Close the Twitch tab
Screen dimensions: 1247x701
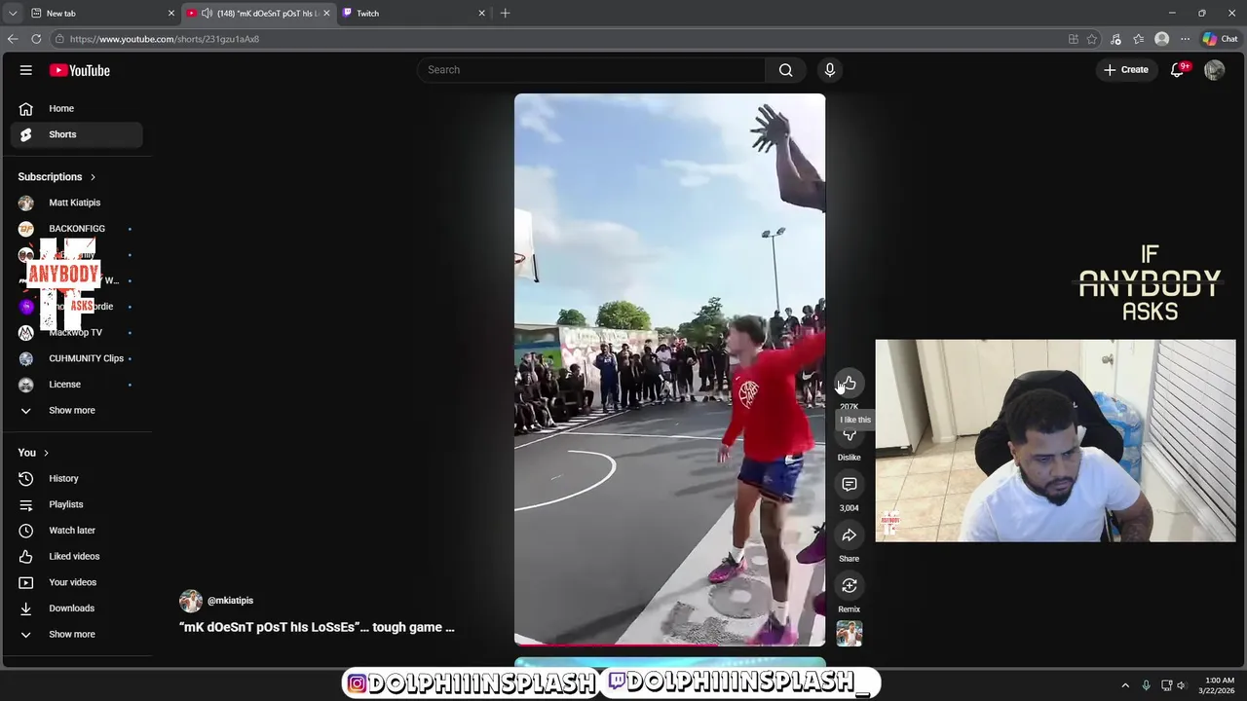coord(481,13)
